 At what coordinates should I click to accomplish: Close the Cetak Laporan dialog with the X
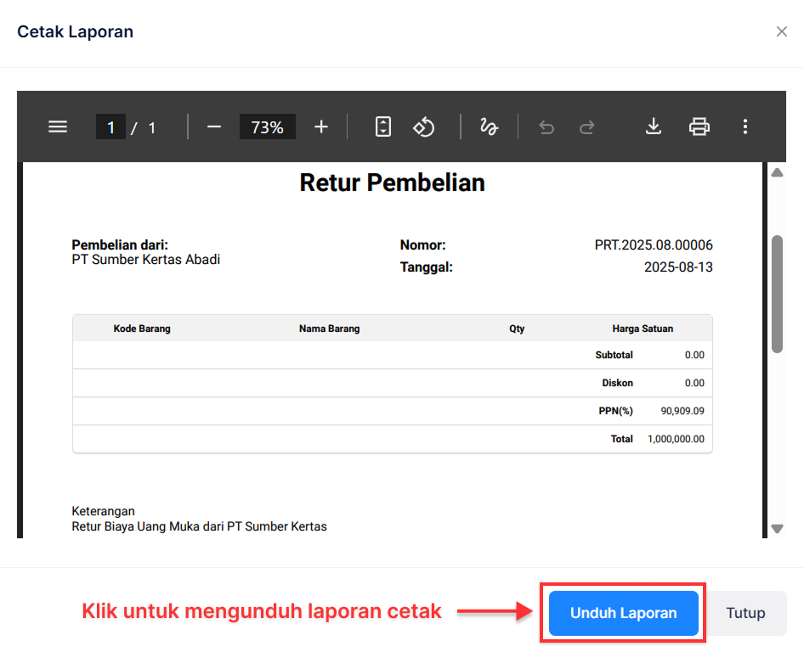tap(781, 31)
